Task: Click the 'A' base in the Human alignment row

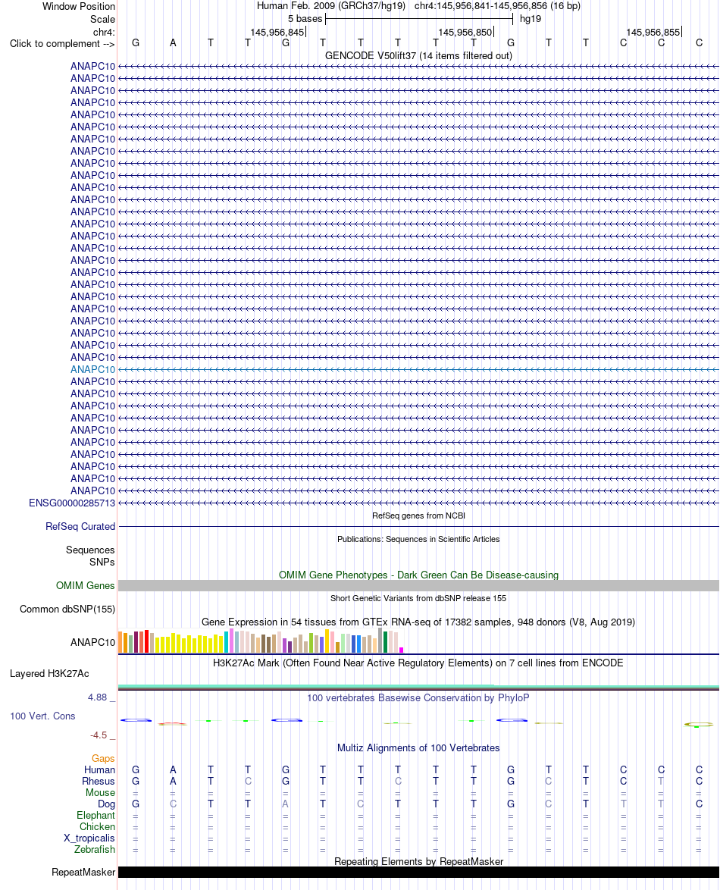Action: [173, 770]
